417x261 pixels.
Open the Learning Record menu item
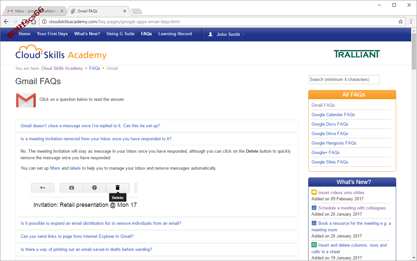(x=175, y=34)
